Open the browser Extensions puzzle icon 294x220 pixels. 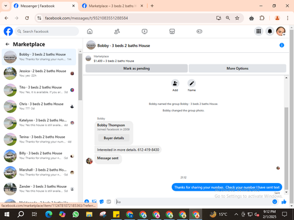[262, 18]
